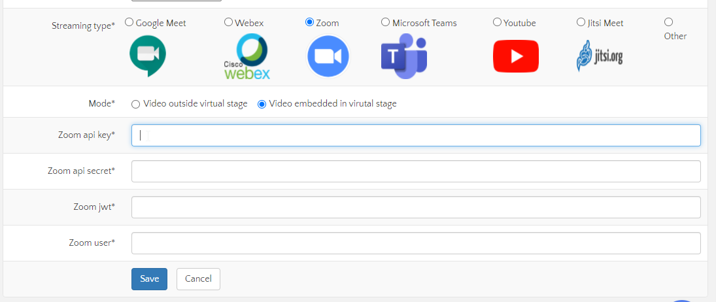Click the Microsoft Teams logo icon

click(x=404, y=57)
